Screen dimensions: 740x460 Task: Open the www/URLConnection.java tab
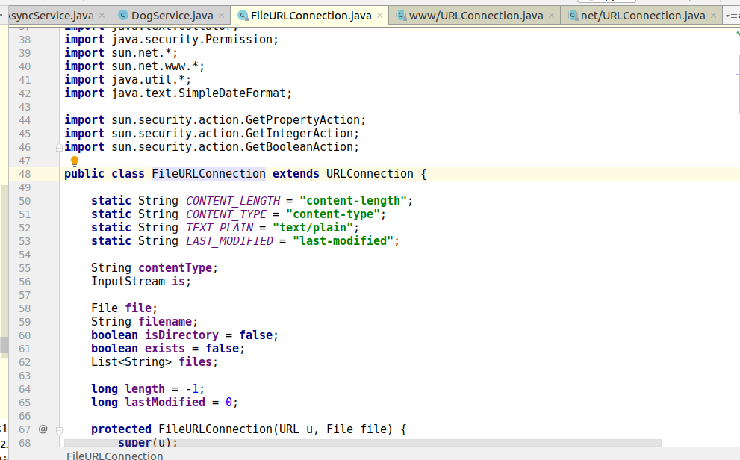click(x=476, y=16)
